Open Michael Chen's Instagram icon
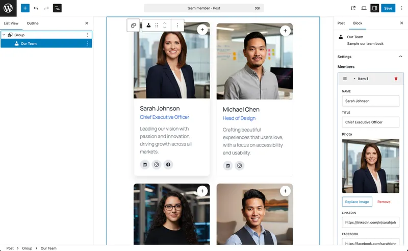 [239, 166]
